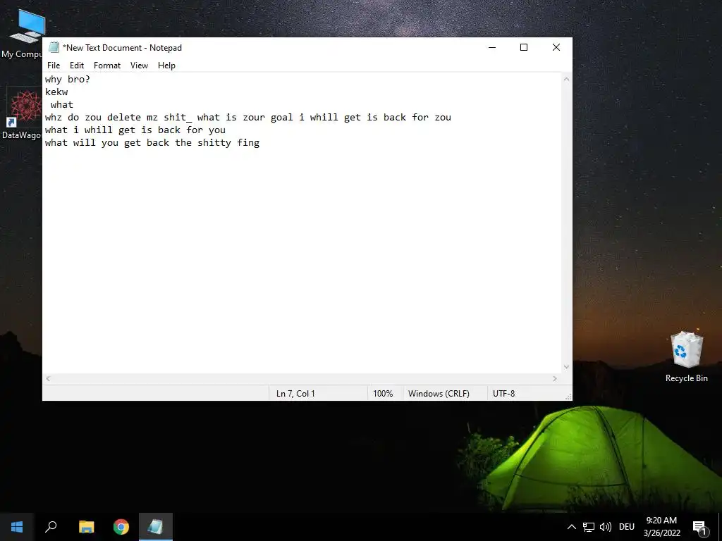
Task: Open taskbar Search
Action: (51, 527)
